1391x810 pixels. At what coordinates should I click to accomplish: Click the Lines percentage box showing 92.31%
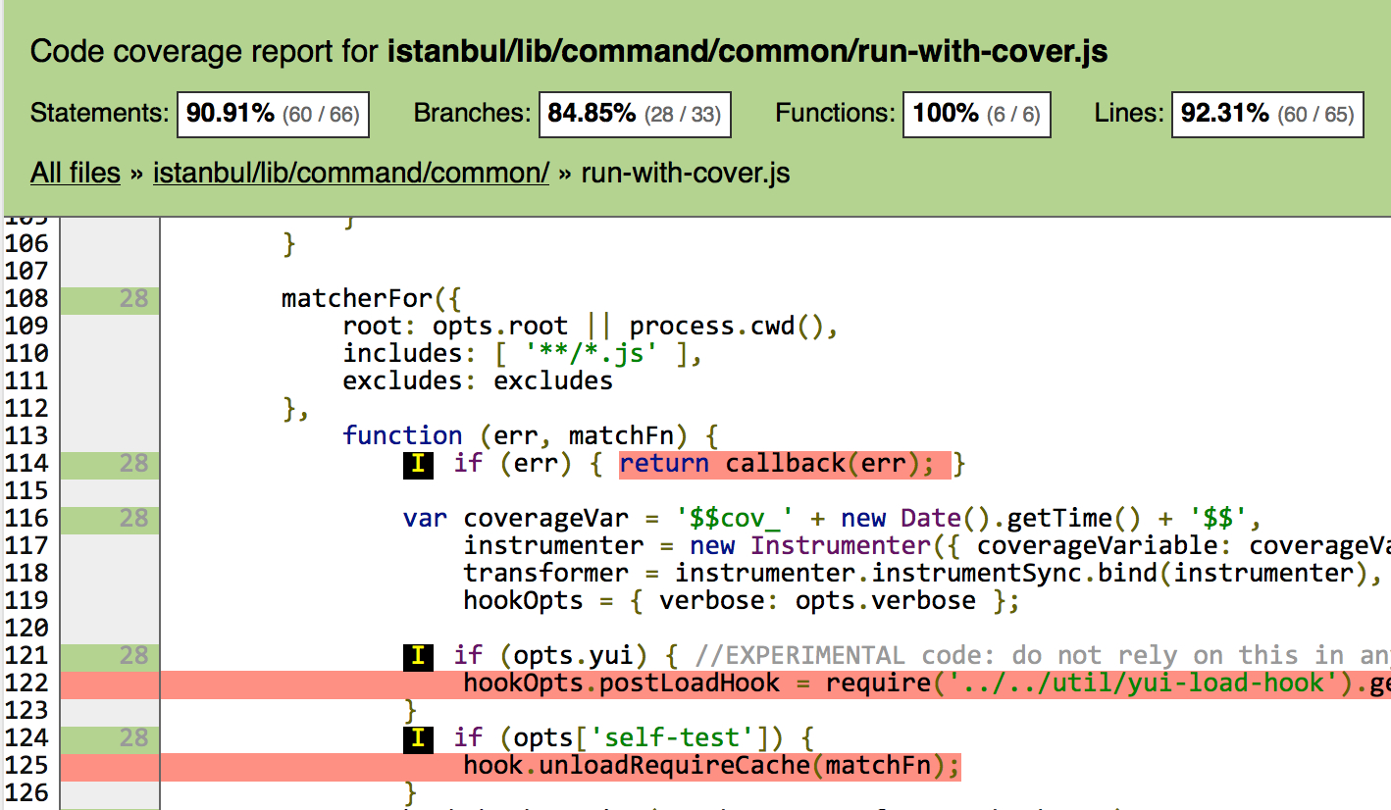point(1266,114)
